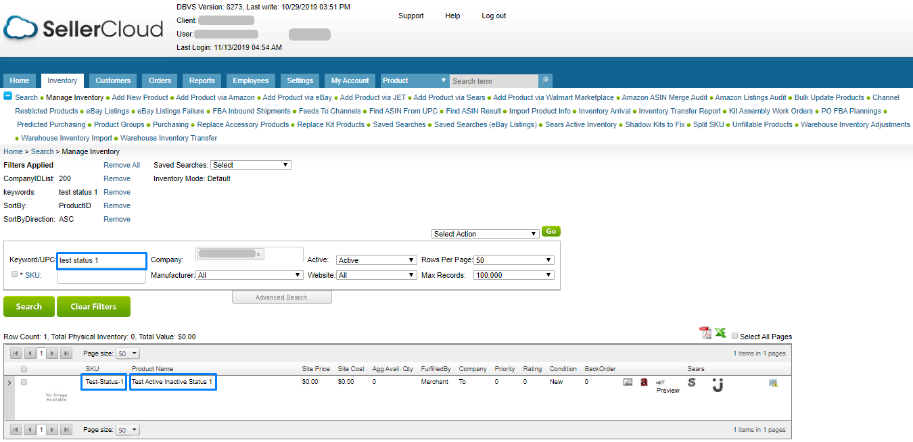Remove the SortByDirection filter

[117, 219]
